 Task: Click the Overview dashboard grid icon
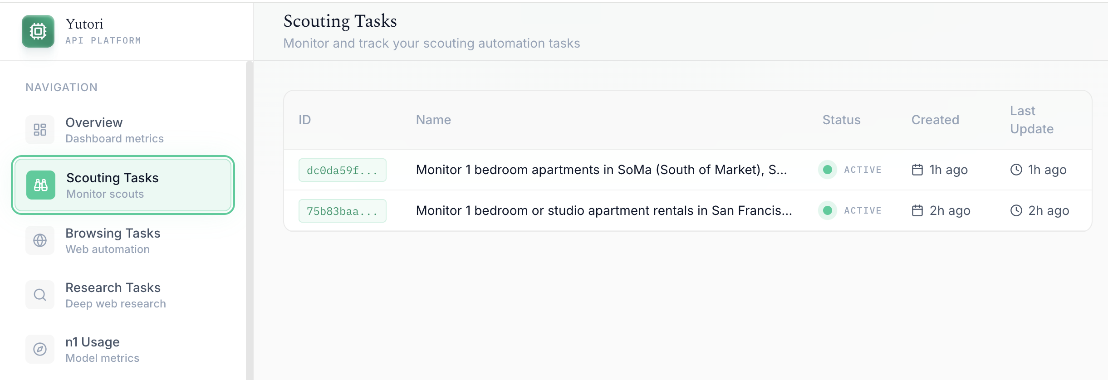[40, 130]
